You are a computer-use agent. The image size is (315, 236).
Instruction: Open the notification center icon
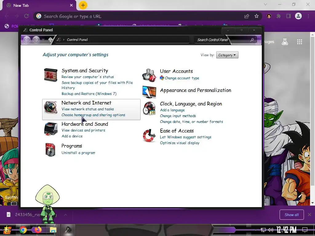[x=305, y=230]
